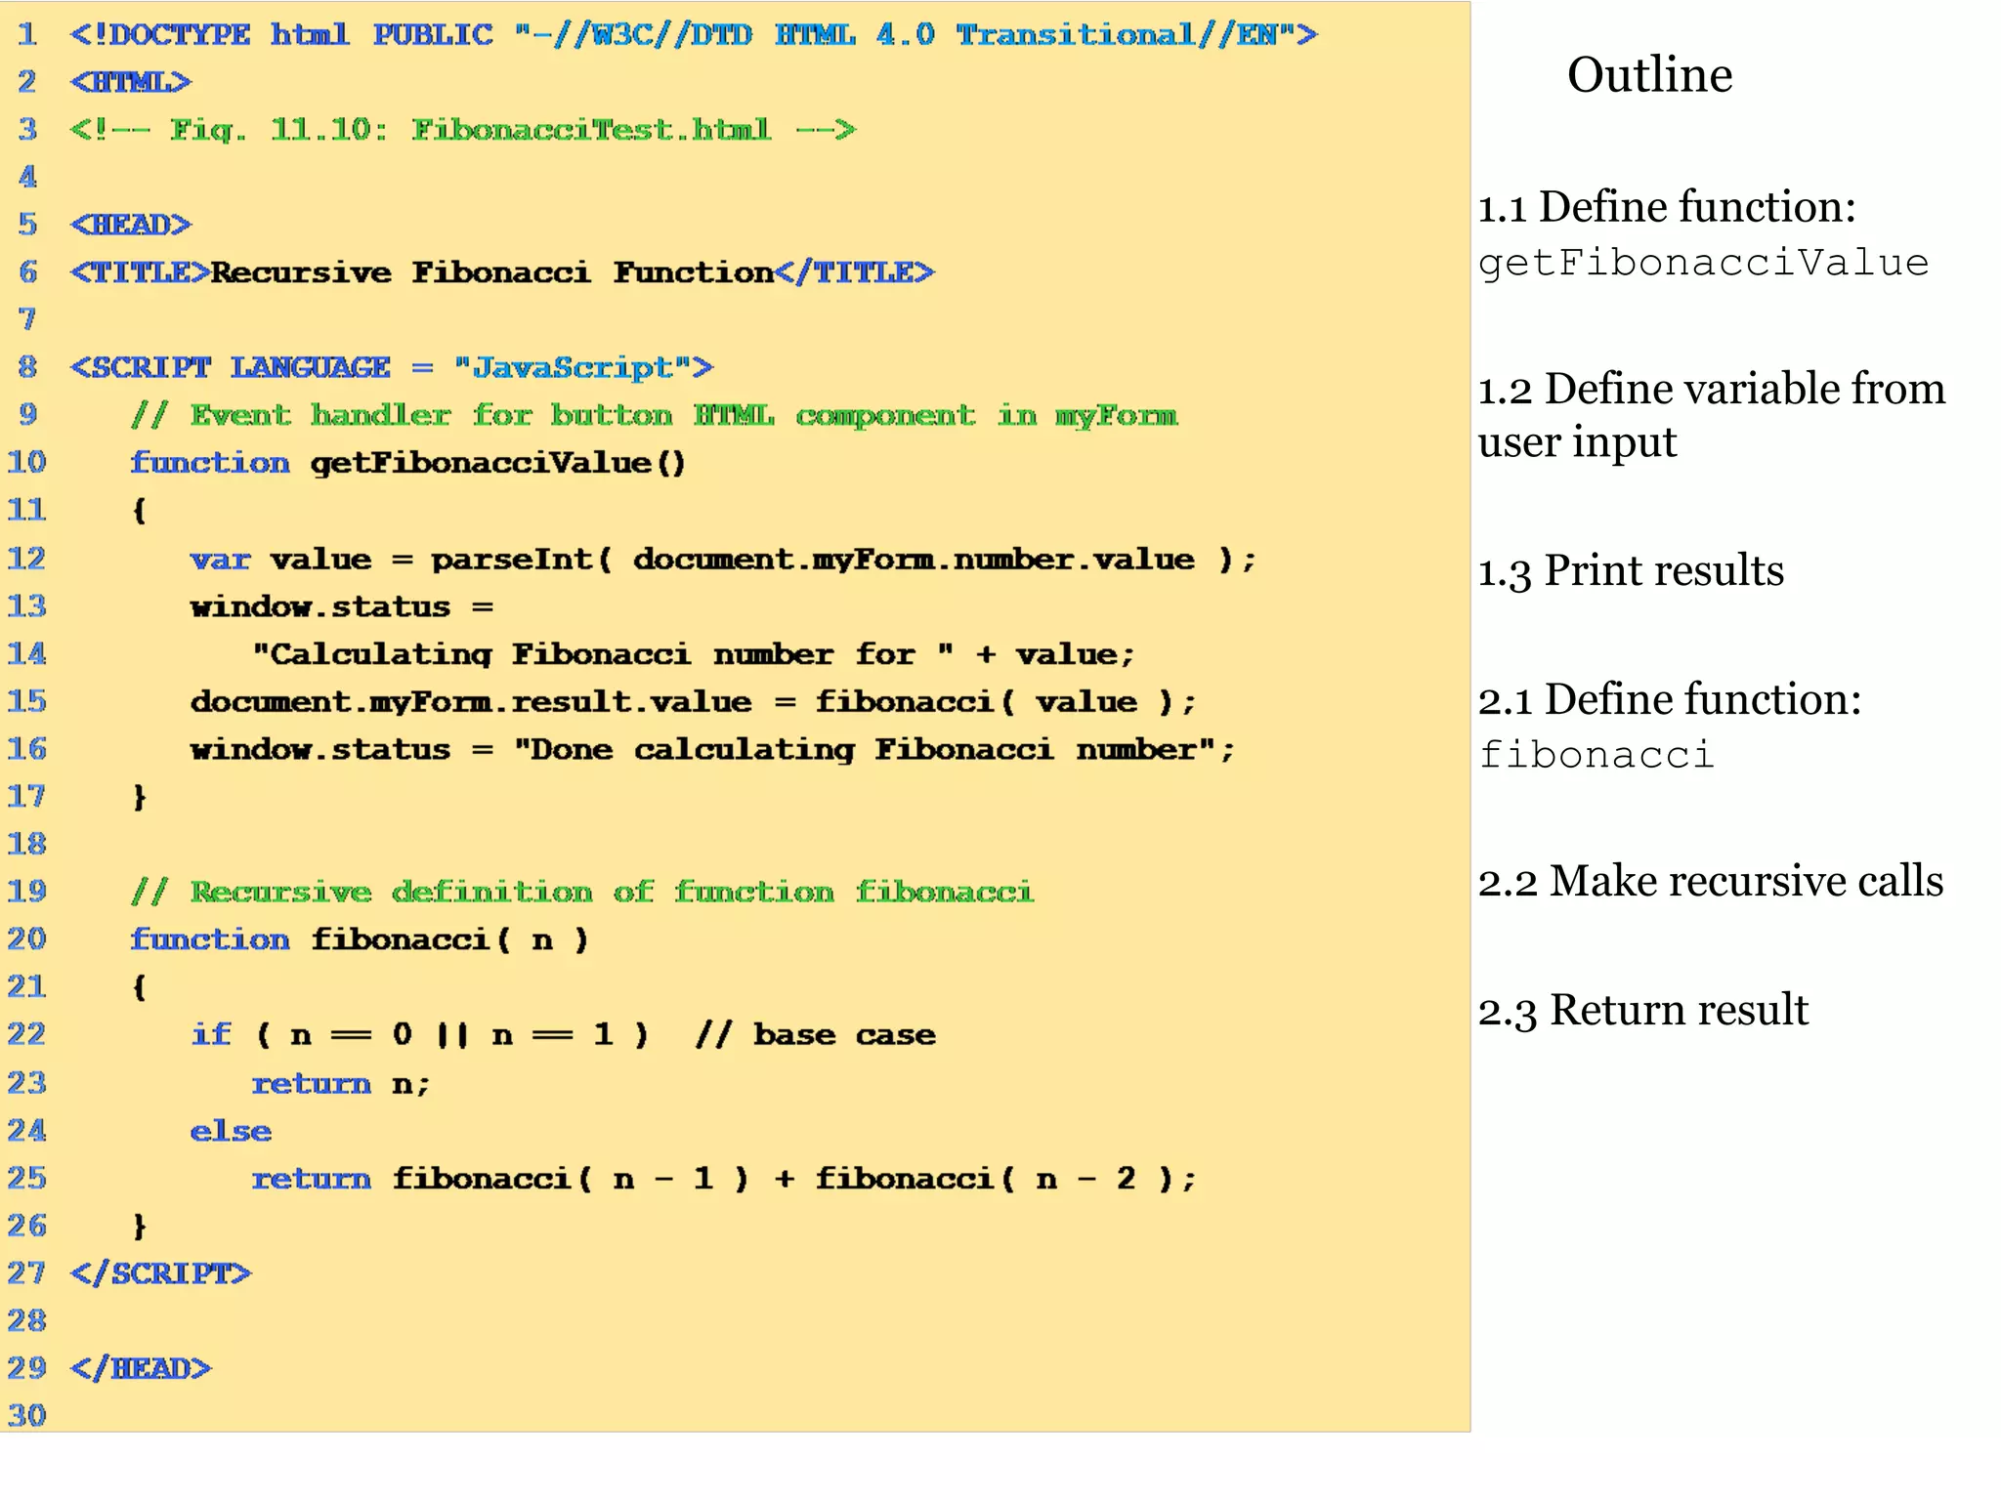This screenshot has width=2001, height=1500.
Task: Click 'Recursive Fibonacci Function' title text
Action: point(492,272)
